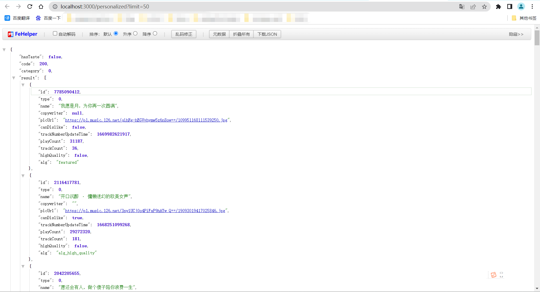This screenshot has height=292, width=540.
Task: Hide the FeHelper toolbar via 隐藏>>
Action: pyautogui.click(x=516, y=34)
